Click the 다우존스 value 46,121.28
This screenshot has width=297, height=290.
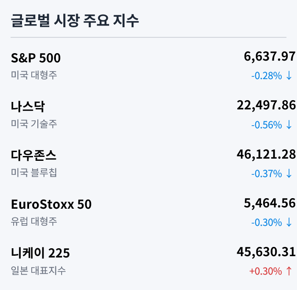[266, 154]
